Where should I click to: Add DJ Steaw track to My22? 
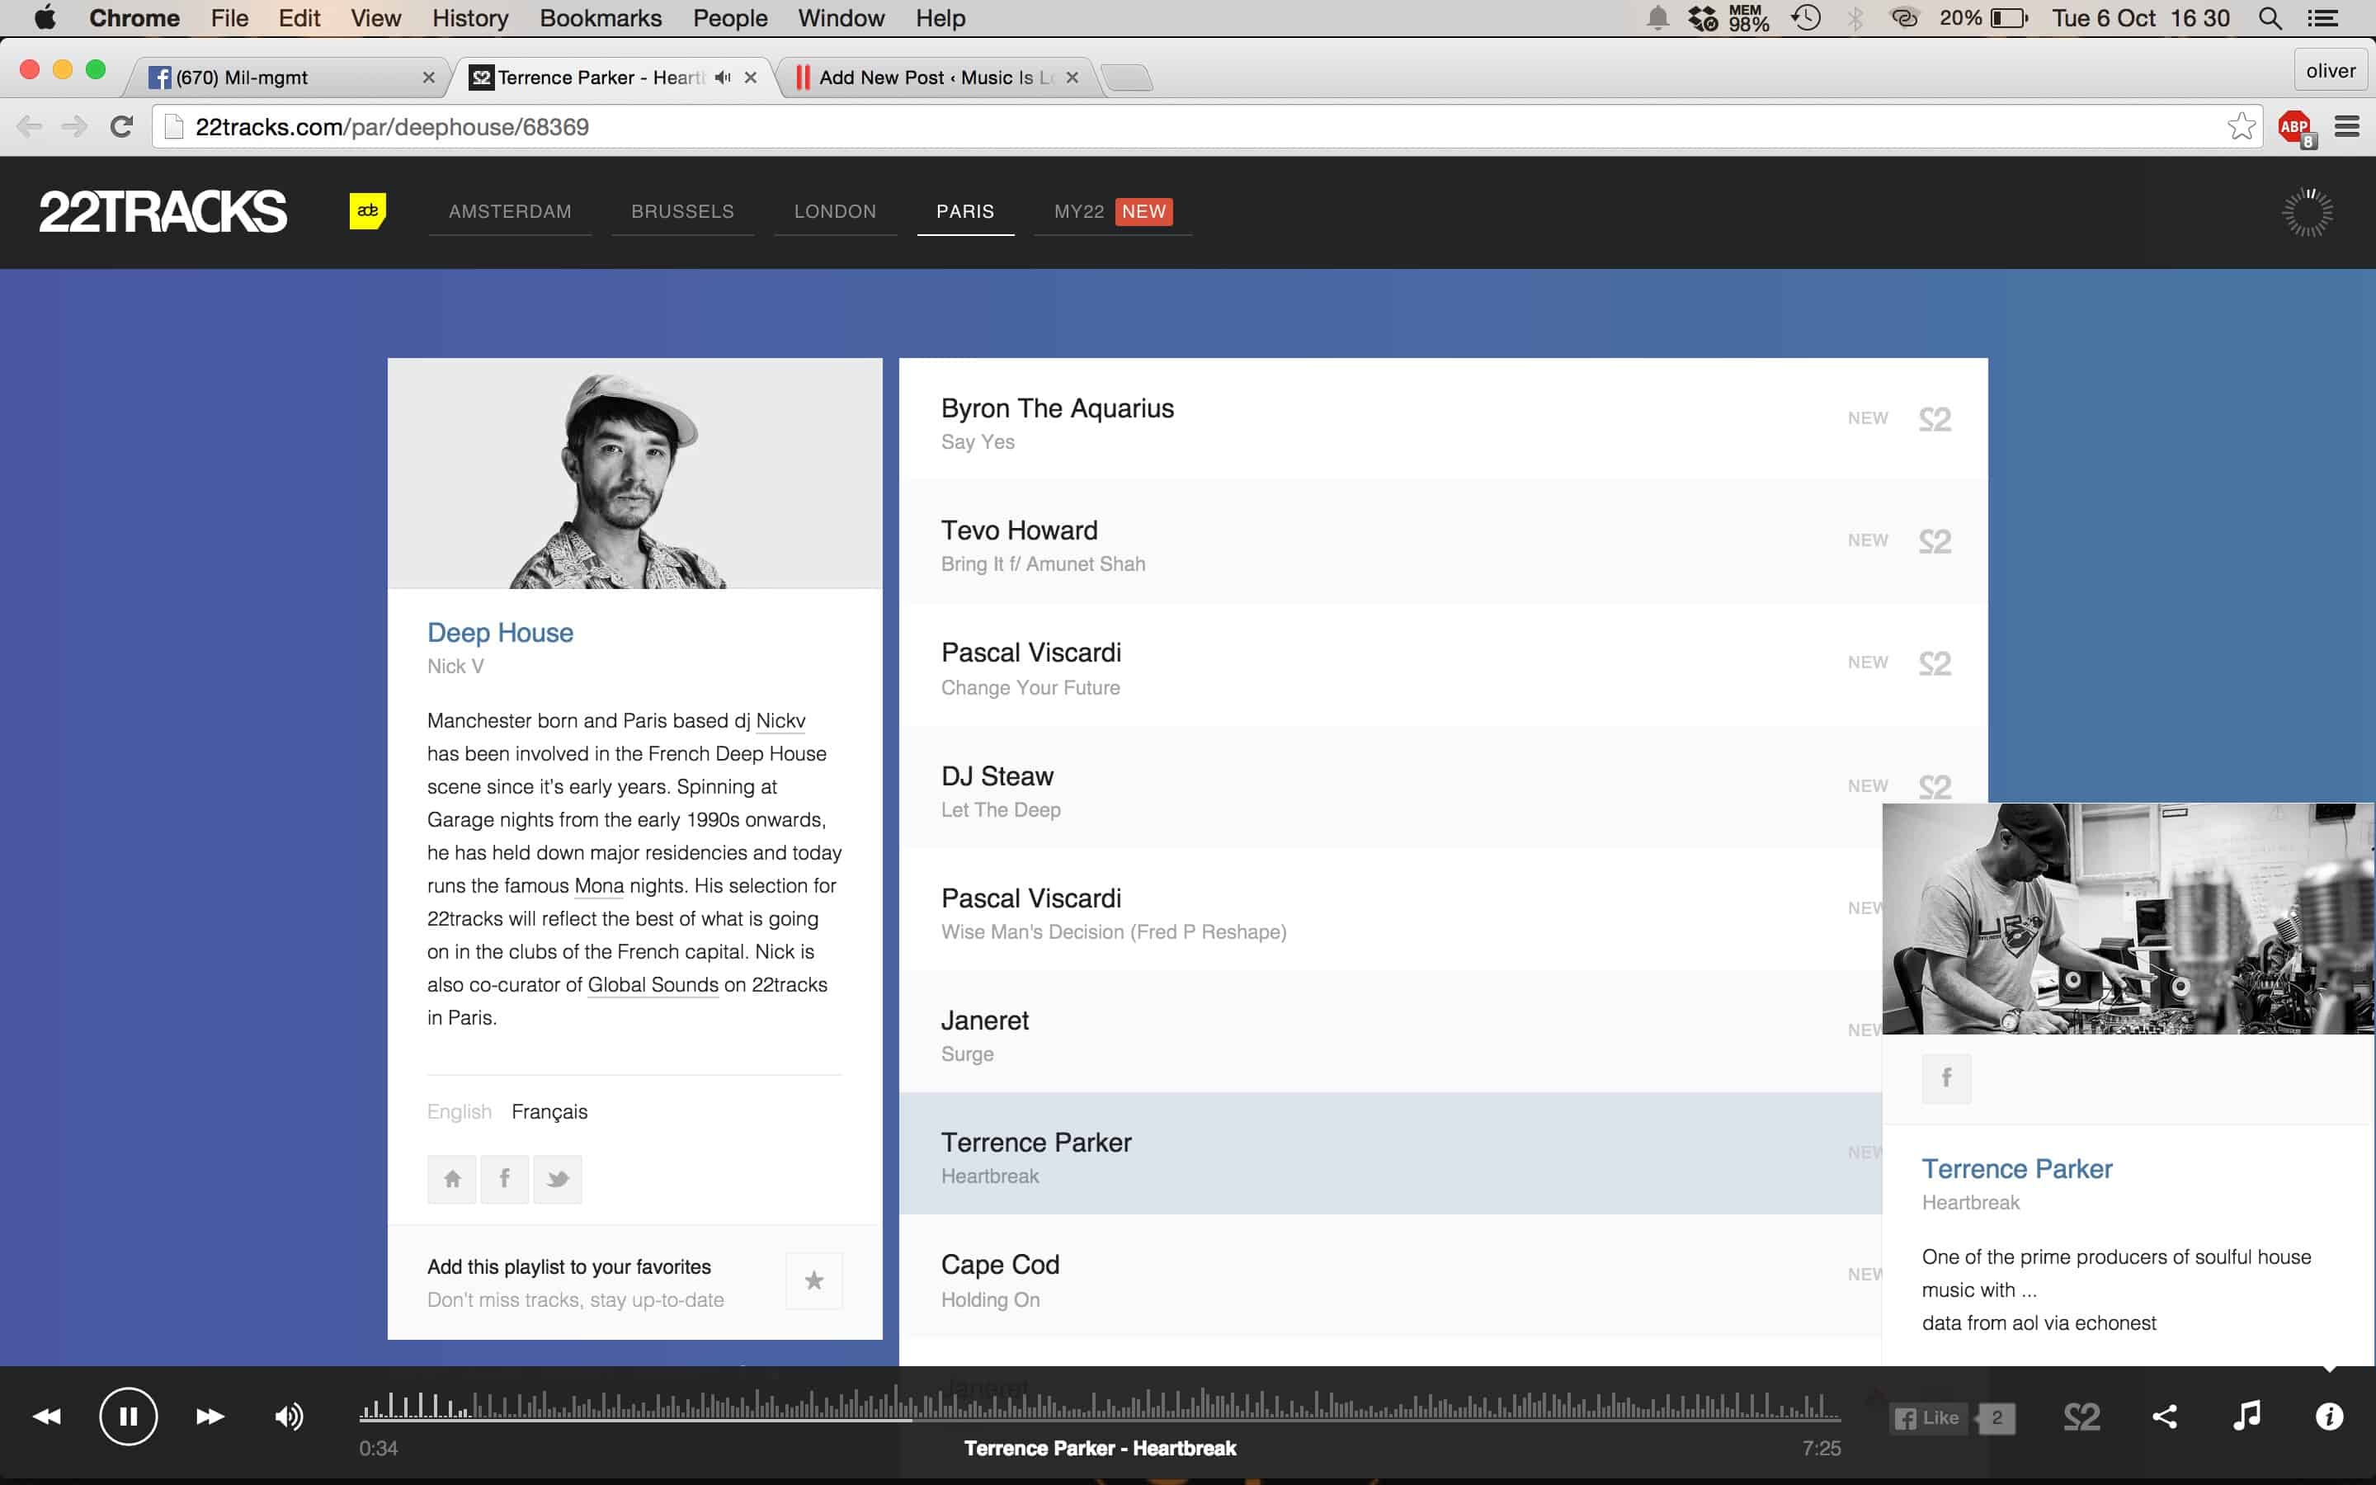[x=1934, y=785]
